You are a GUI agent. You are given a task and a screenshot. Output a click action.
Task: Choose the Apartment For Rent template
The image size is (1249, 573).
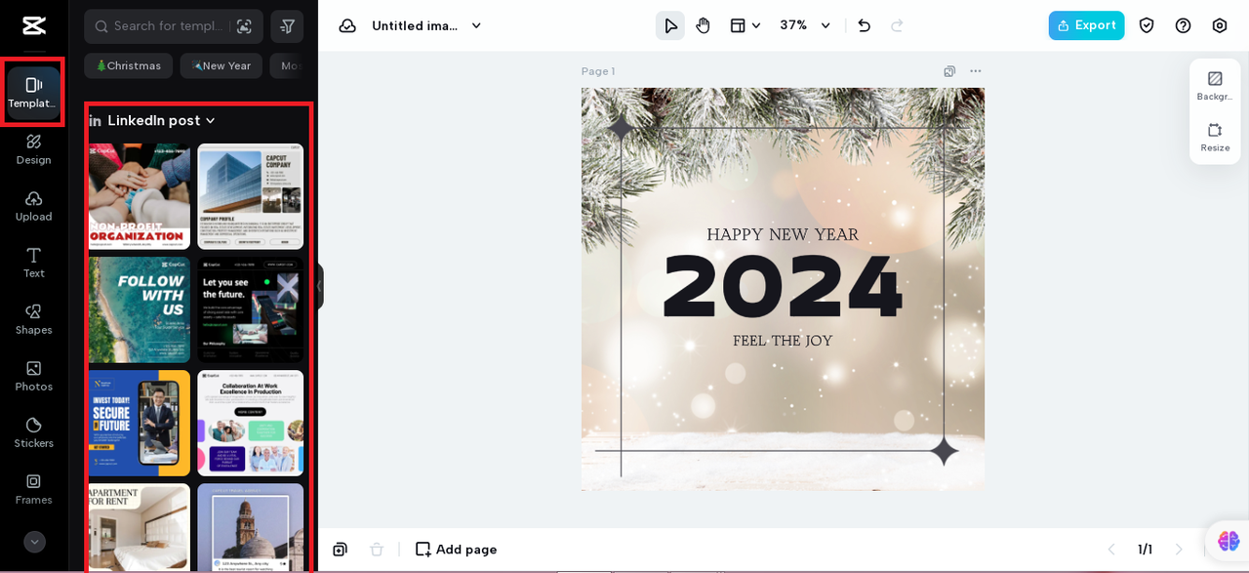click(140, 527)
